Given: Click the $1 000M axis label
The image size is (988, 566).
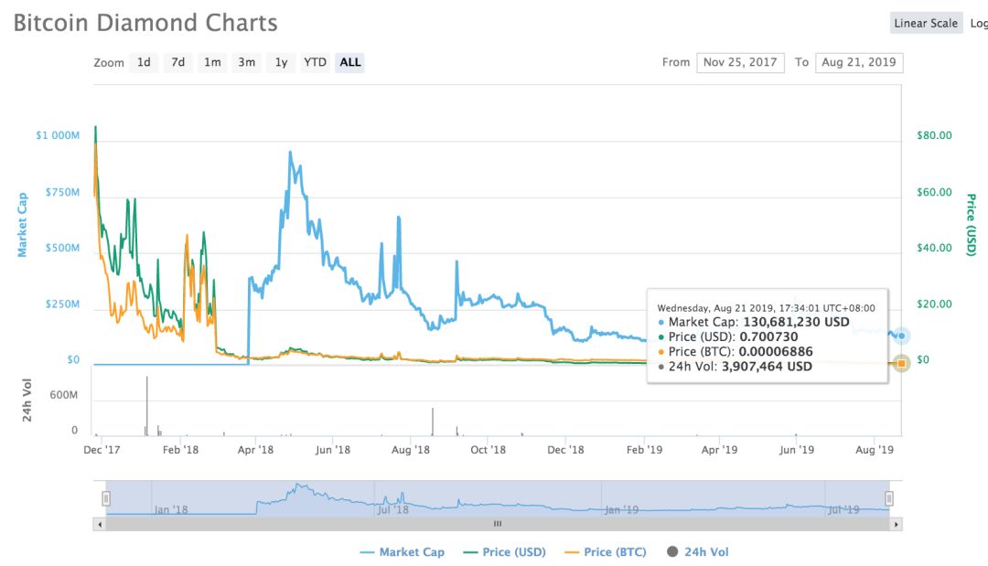Looking at the screenshot, I should click(x=58, y=135).
